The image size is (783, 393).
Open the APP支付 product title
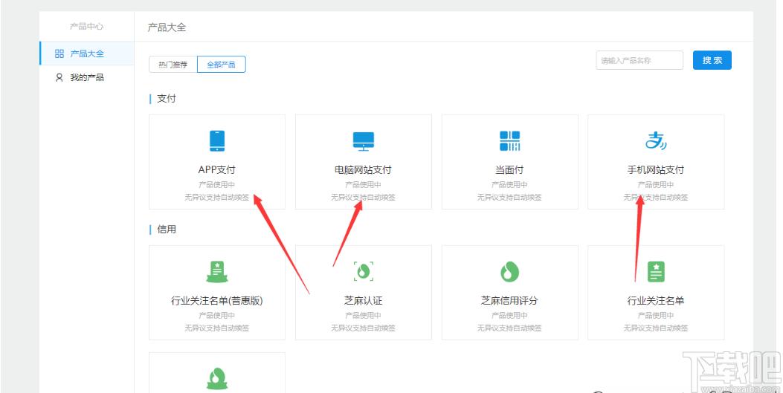tap(216, 169)
